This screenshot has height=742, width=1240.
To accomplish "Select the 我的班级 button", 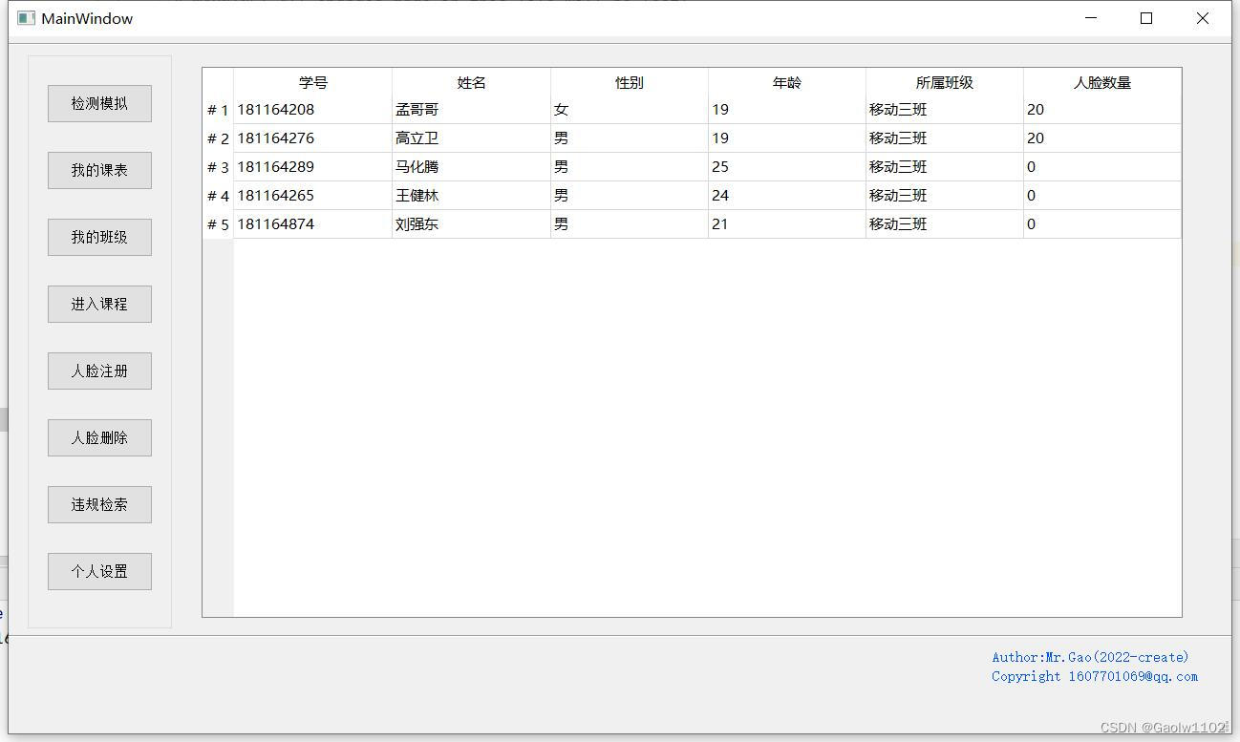I will click(99, 237).
